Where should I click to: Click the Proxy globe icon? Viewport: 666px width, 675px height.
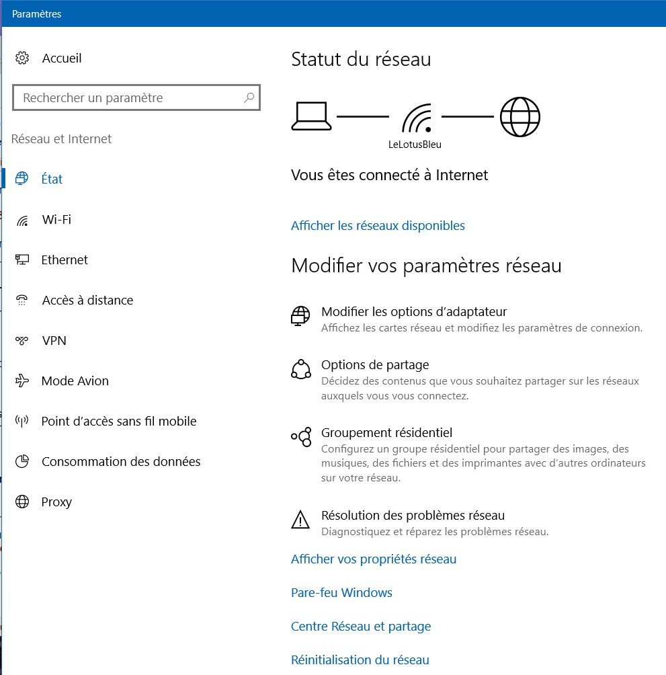pos(22,502)
